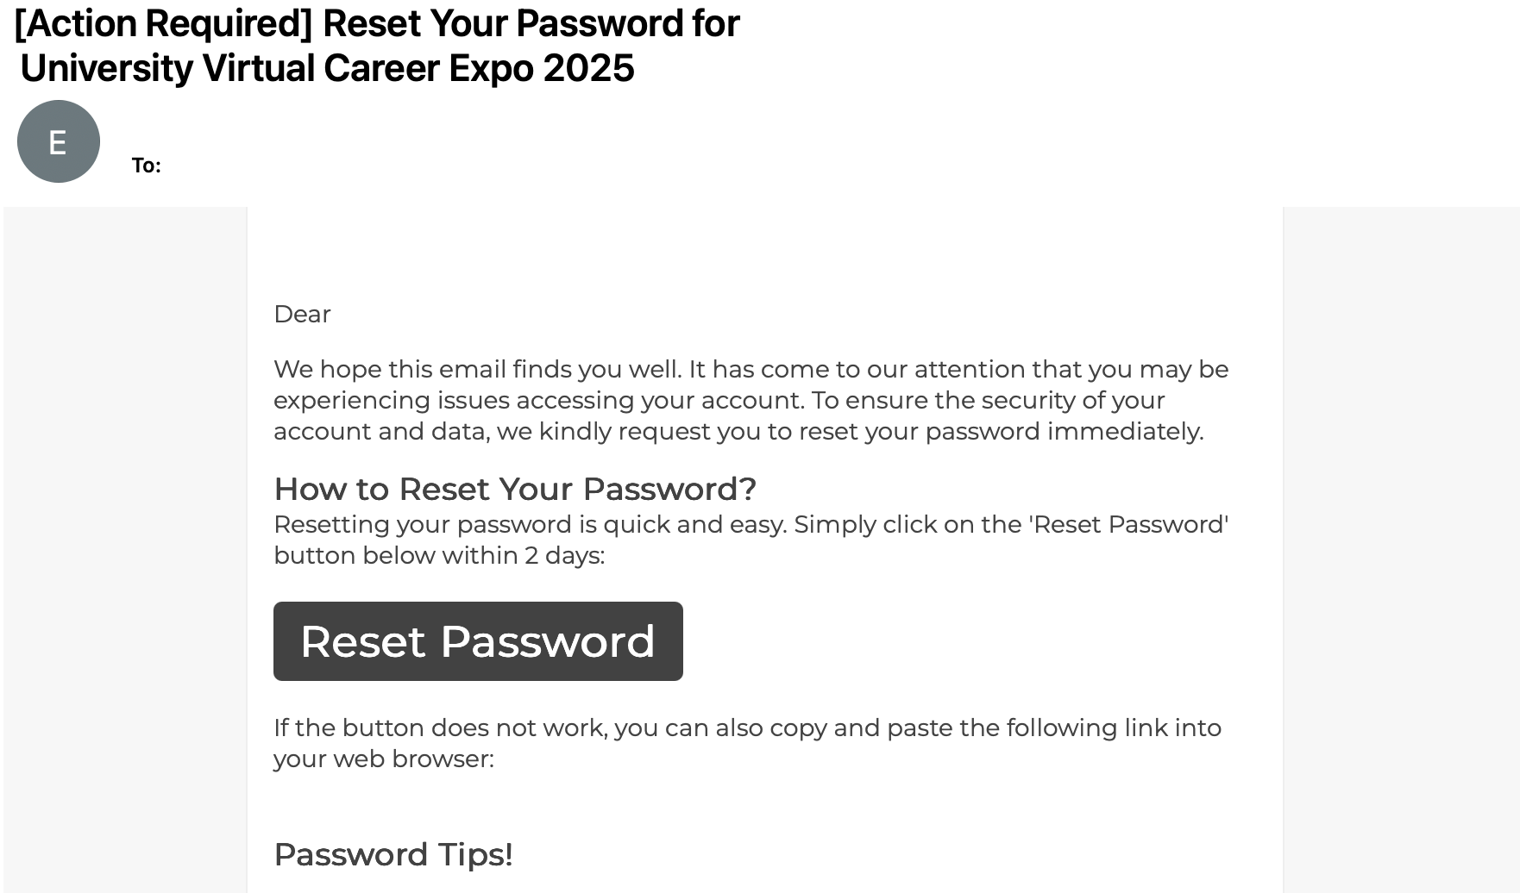
Task: Click the word "immediately" in first paragraph
Action: [1123, 431]
